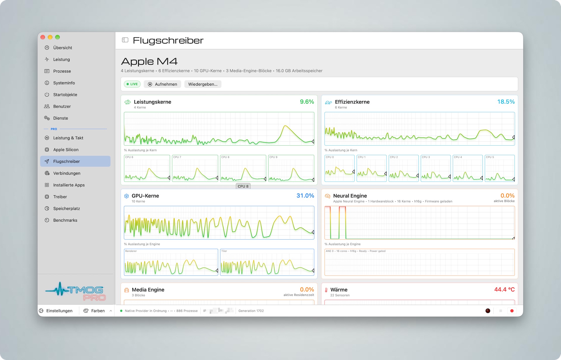
Task: Click the Tiler engine graph
Action: (267, 262)
